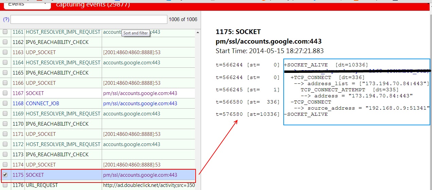Open the Events view dropdown
432x190 pixels.
click(x=27, y=5)
